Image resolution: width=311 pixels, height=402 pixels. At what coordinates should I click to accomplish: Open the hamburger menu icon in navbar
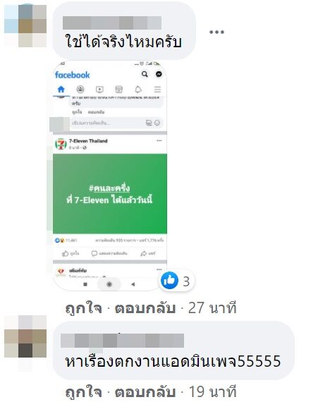click(x=157, y=90)
